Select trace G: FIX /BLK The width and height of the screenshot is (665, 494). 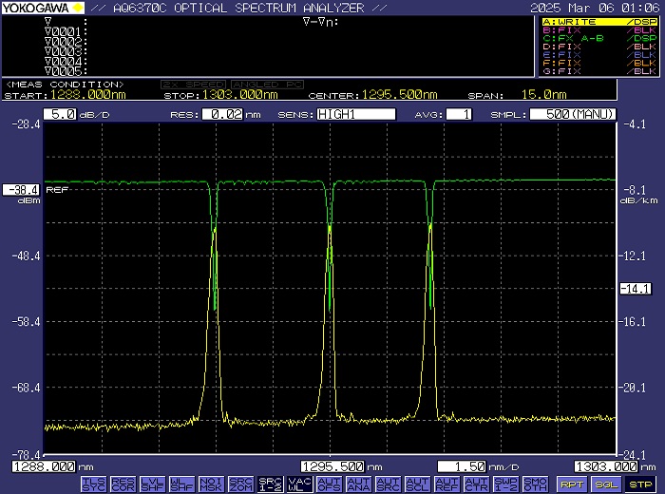pos(599,71)
